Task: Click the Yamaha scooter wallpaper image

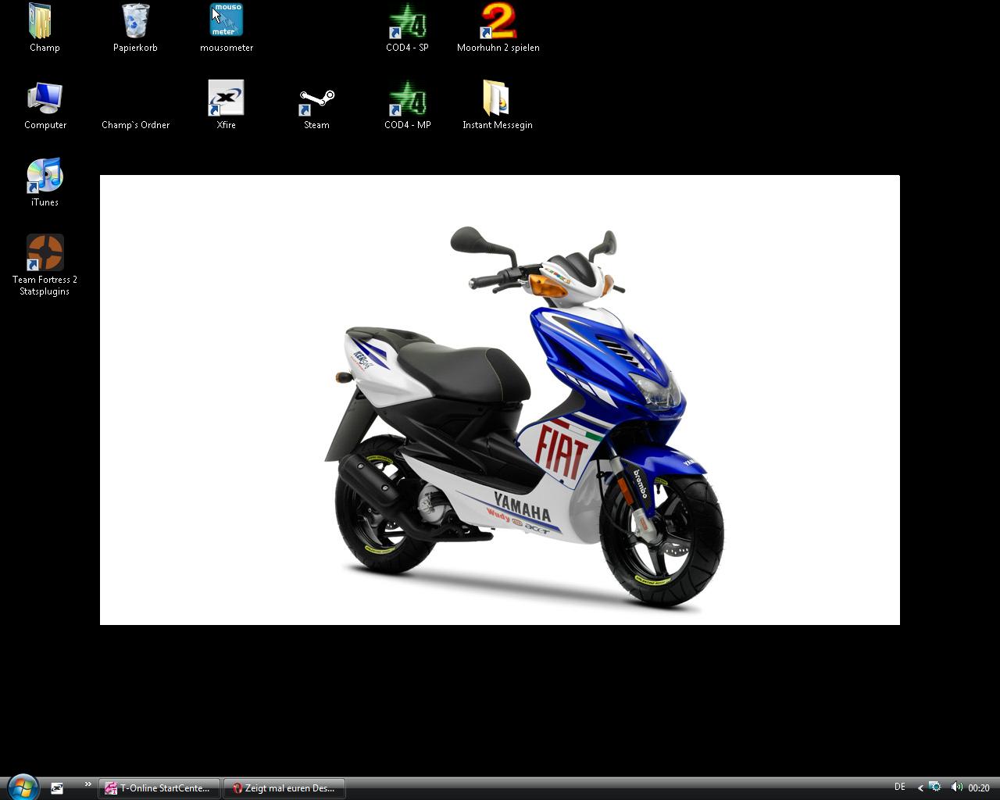Action: [x=500, y=400]
